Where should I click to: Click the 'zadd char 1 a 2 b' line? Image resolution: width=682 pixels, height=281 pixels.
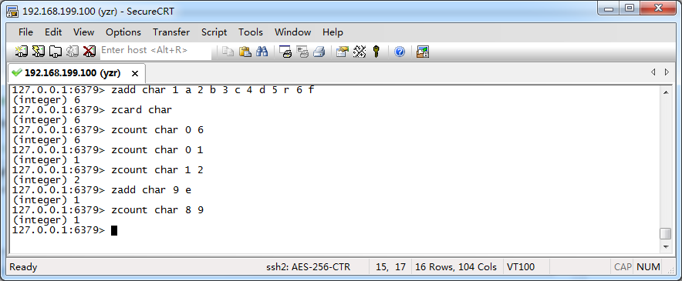(163, 90)
